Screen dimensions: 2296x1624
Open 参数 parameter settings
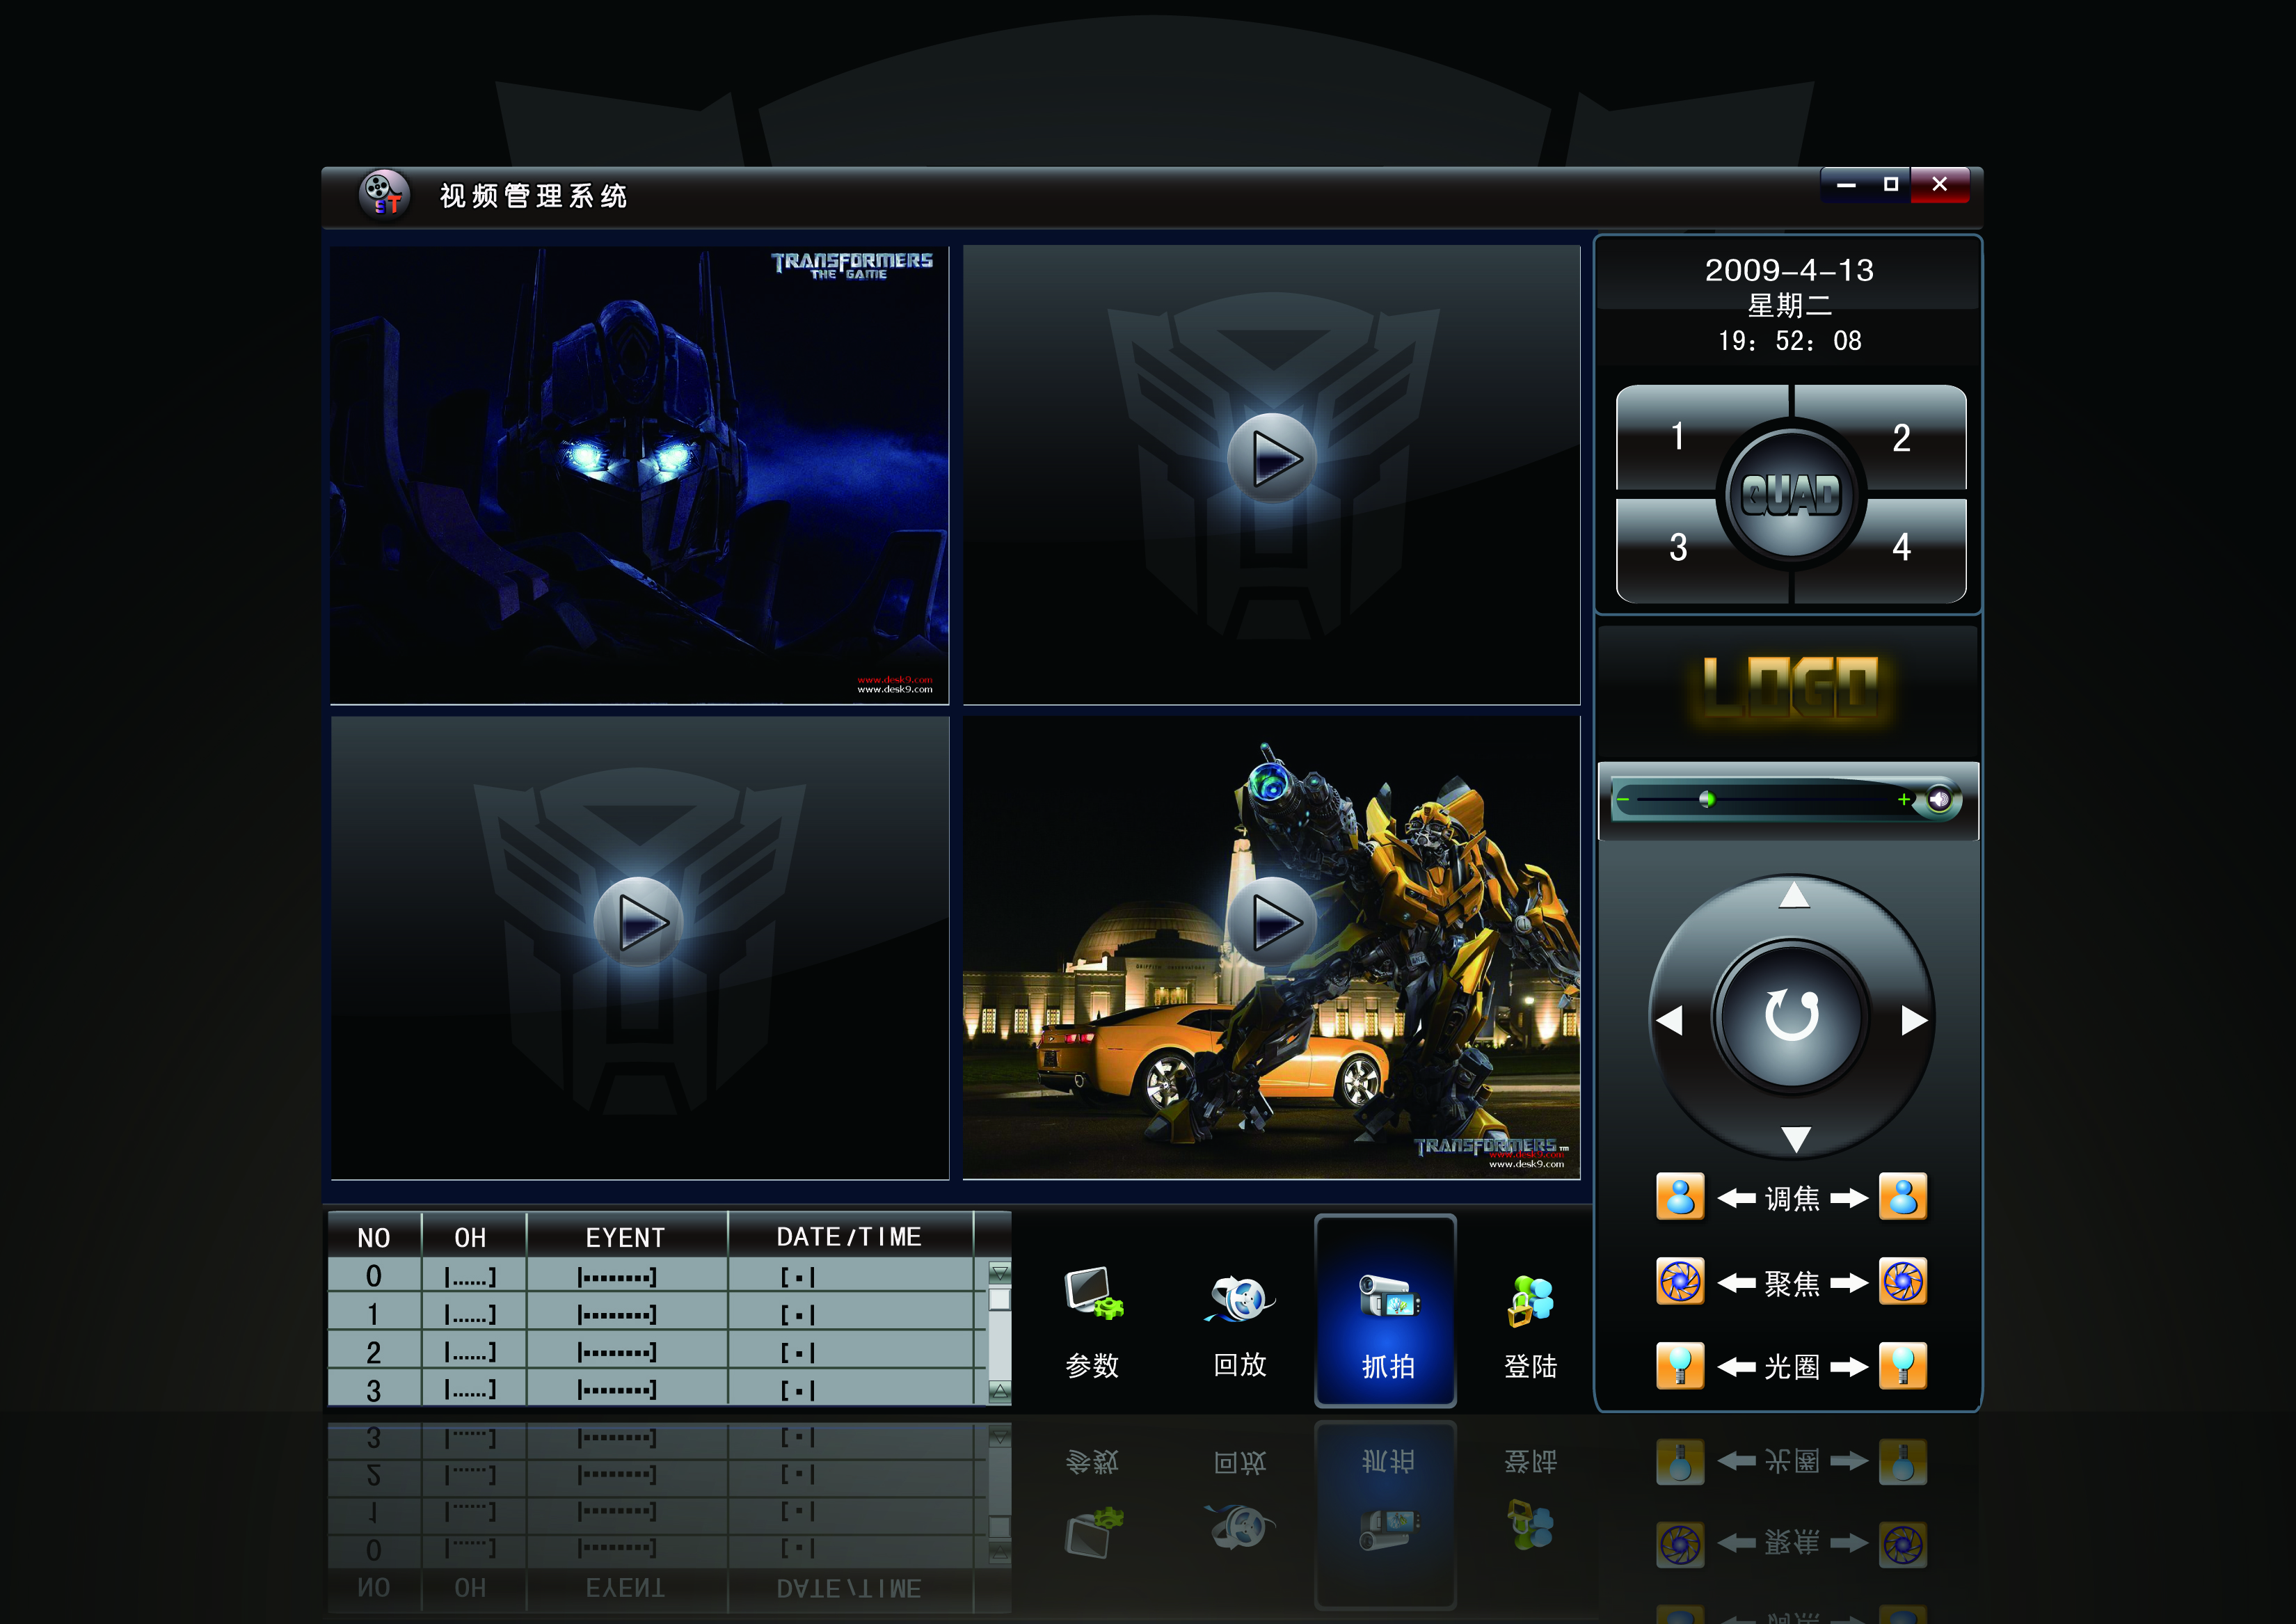click(x=1093, y=1322)
